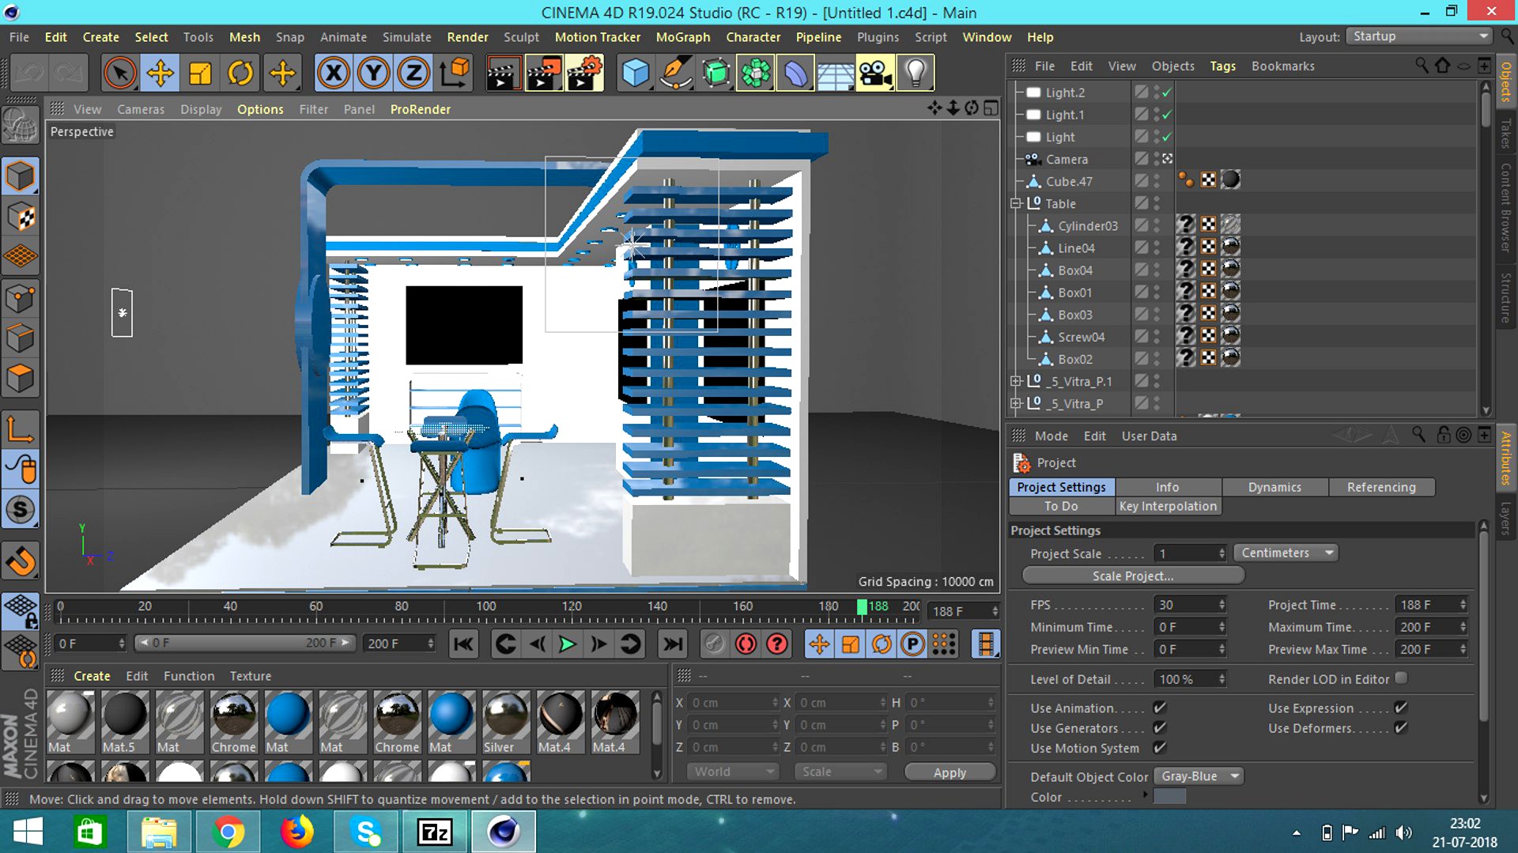Go to start of animation

coord(463,644)
